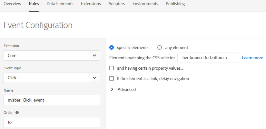Image resolution: width=266 pixels, height=129 pixels.
Task: Switch to the Overview tab
Action: coord(12,4)
